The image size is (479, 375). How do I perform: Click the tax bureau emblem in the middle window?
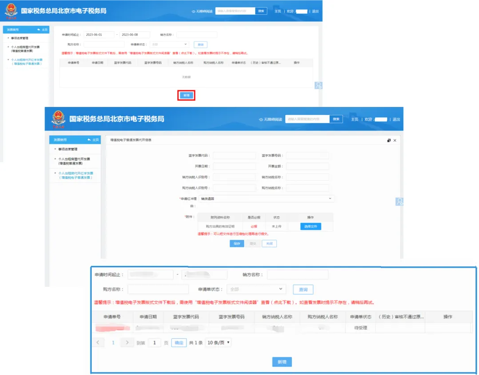pos(58,119)
